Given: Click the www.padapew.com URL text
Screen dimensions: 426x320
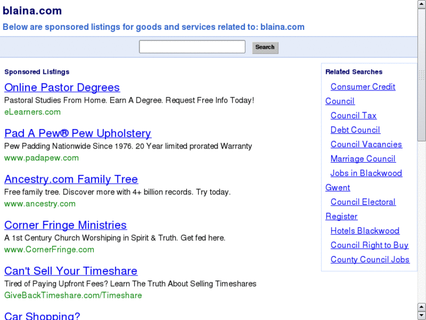Looking at the screenshot, I should point(42,158).
